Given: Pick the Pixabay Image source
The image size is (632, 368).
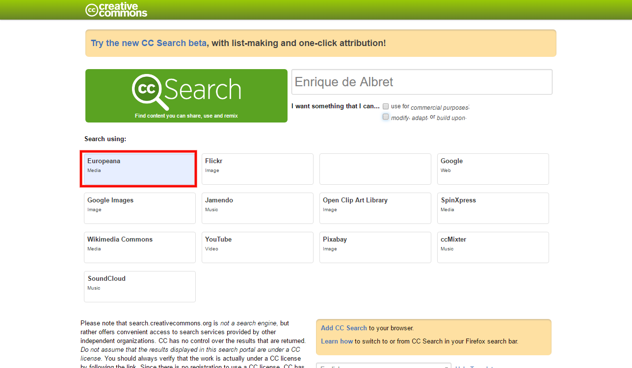Looking at the screenshot, I should (375, 247).
